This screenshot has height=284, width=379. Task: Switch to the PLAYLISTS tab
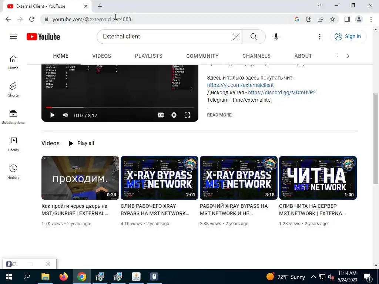[149, 56]
